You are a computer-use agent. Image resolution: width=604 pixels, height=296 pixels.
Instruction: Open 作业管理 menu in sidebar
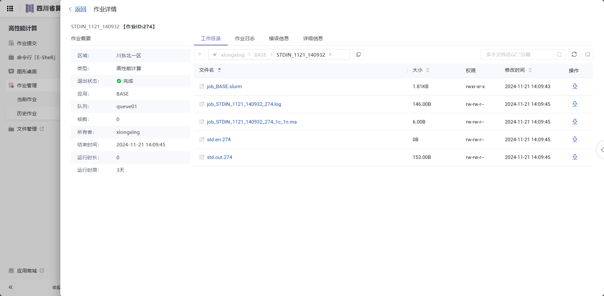click(27, 86)
